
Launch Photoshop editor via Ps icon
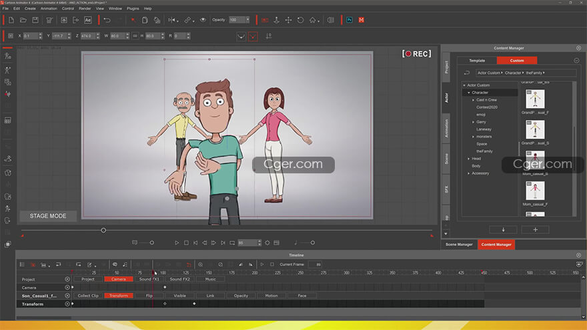(x=350, y=20)
